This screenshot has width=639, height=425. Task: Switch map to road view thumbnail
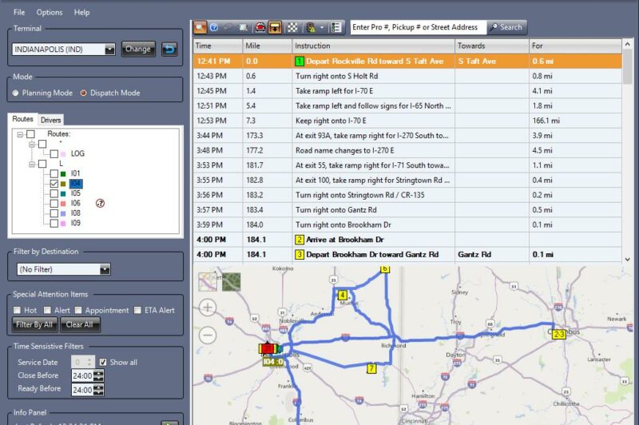pyautogui.click(x=208, y=281)
